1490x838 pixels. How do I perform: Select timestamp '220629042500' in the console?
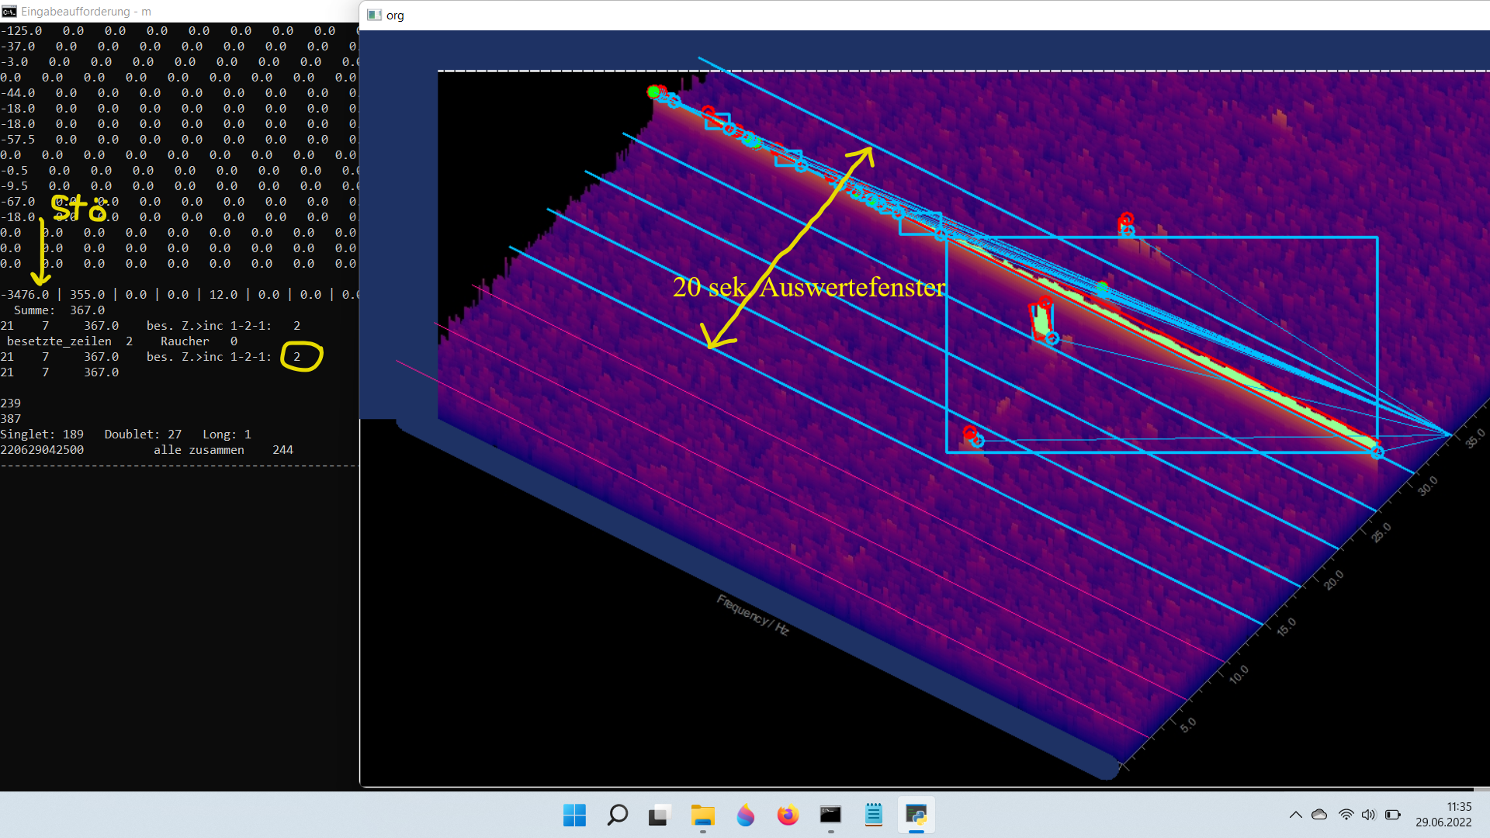pyautogui.click(x=42, y=450)
